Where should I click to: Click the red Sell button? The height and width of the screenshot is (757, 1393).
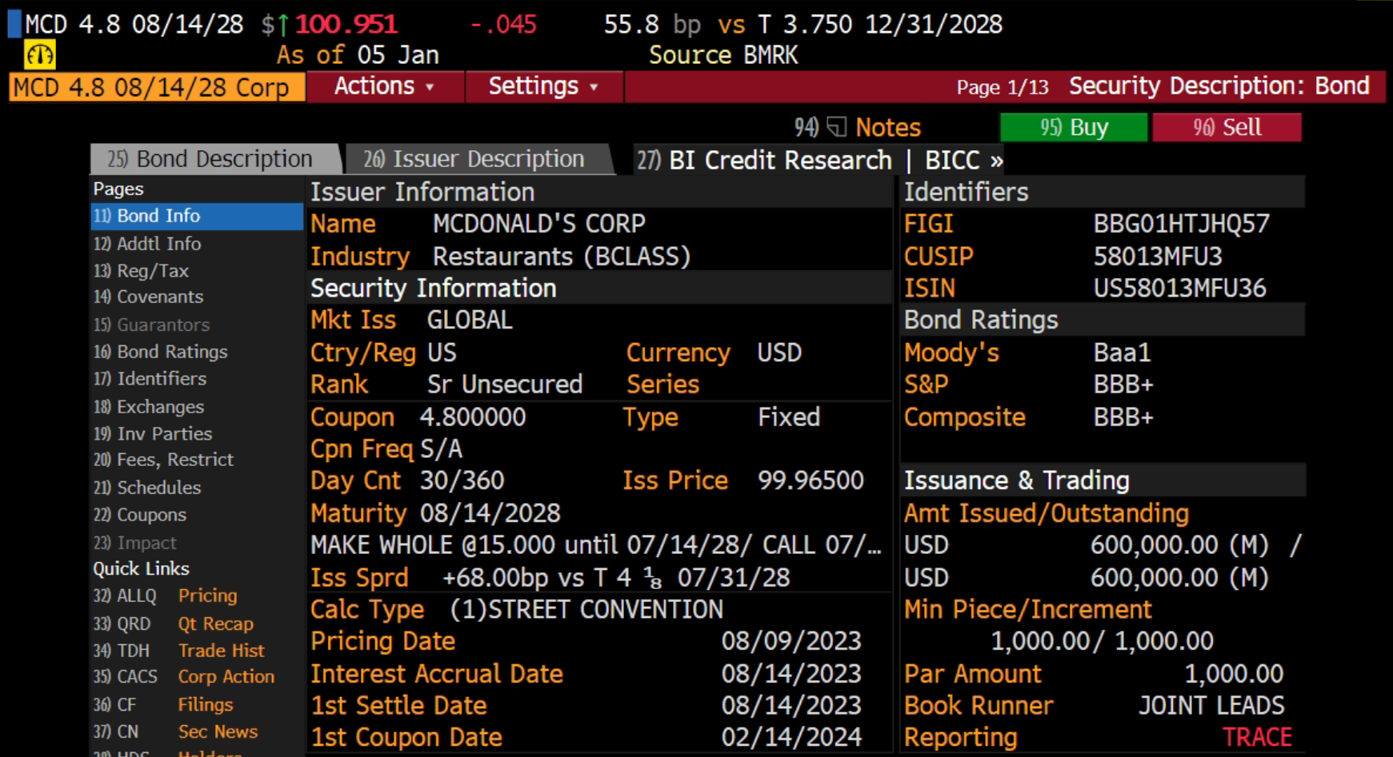1227,127
